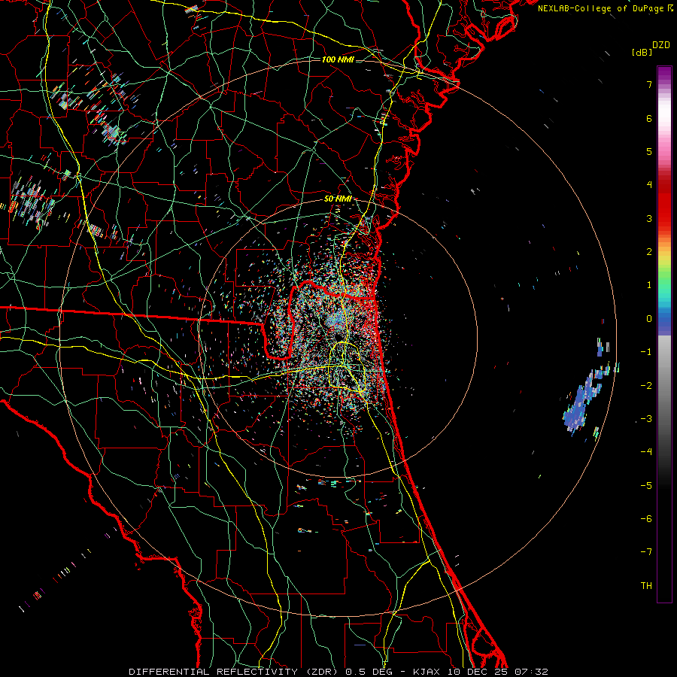Viewport: 677px width, 677px height.
Task: Click the '-7' value on color scale
Action: tap(646, 552)
